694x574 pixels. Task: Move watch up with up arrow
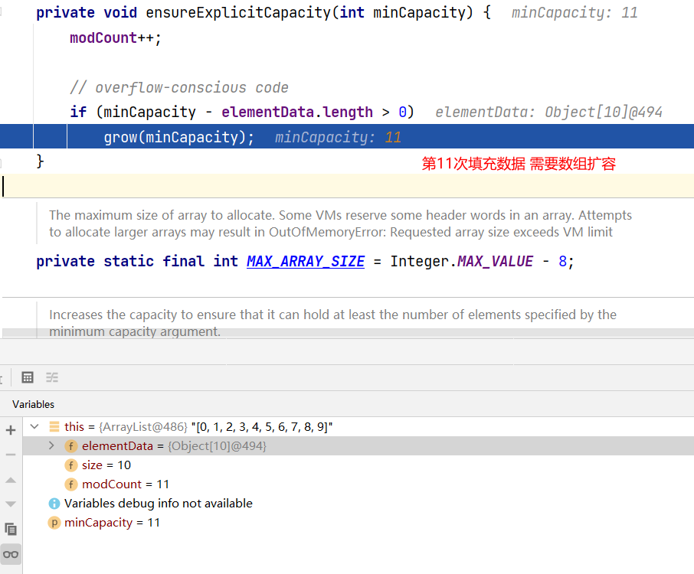(11, 480)
